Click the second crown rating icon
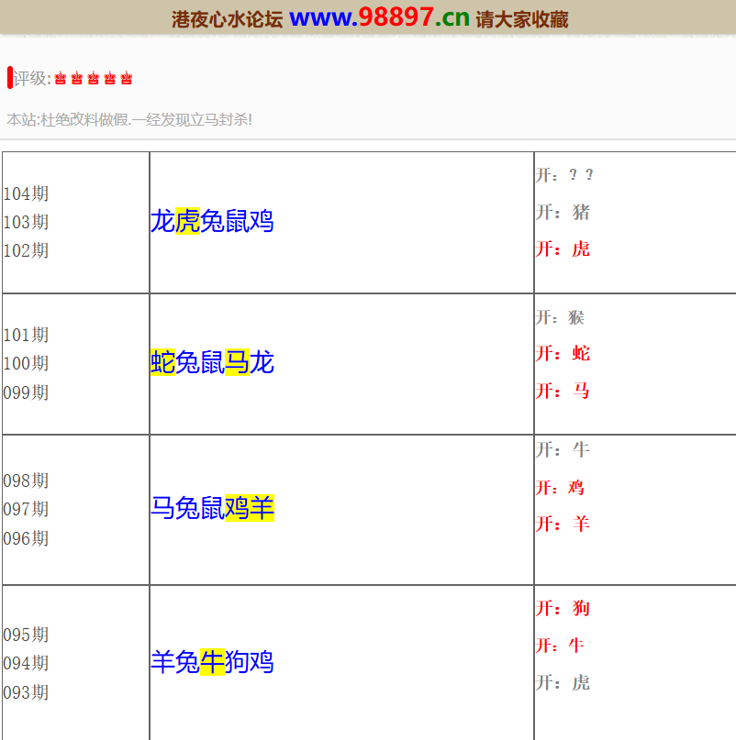 click(77, 79)
